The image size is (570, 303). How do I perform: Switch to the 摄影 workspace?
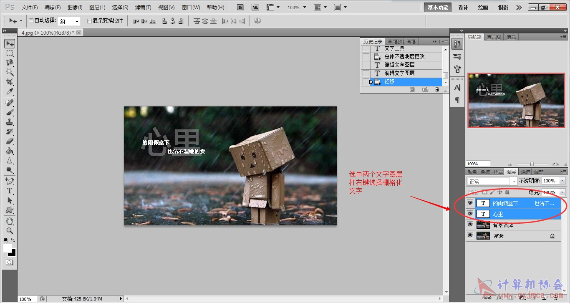[503, 8]
